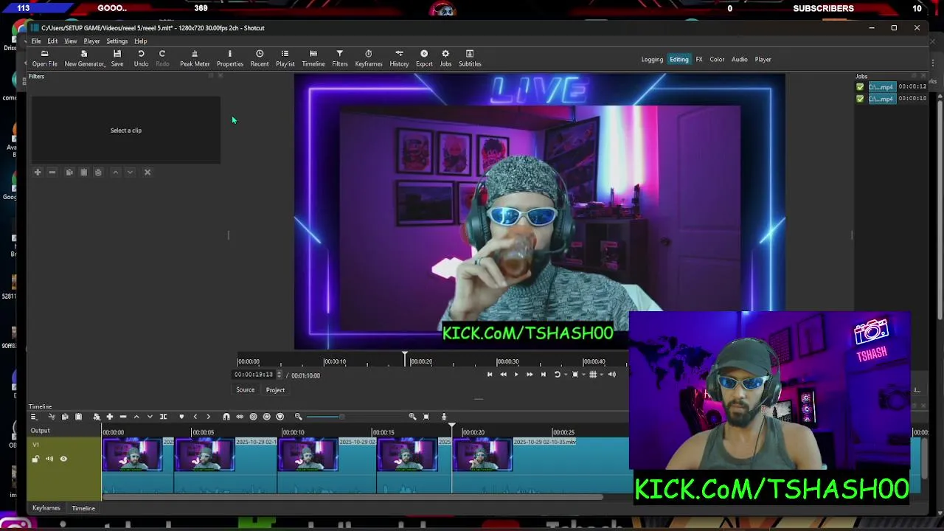Open the Export panel

click(424, 58)
